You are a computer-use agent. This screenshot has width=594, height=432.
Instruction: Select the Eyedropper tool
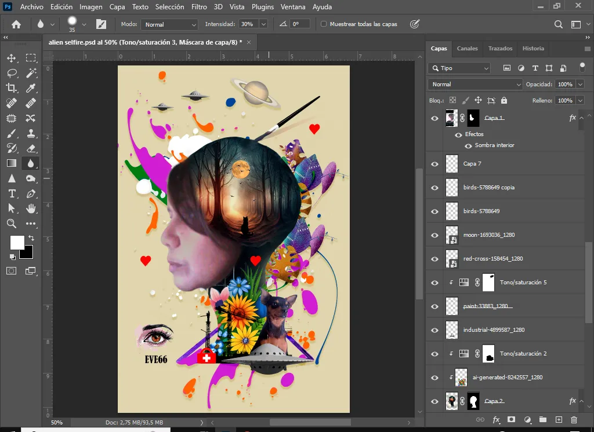31,88
